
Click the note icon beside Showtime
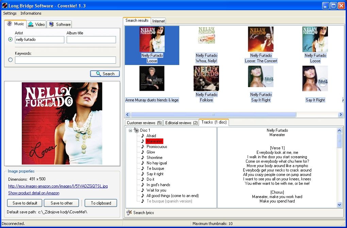143,158
